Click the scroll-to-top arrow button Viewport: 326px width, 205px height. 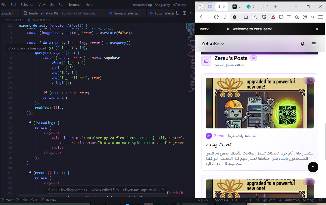coord(313,167)
